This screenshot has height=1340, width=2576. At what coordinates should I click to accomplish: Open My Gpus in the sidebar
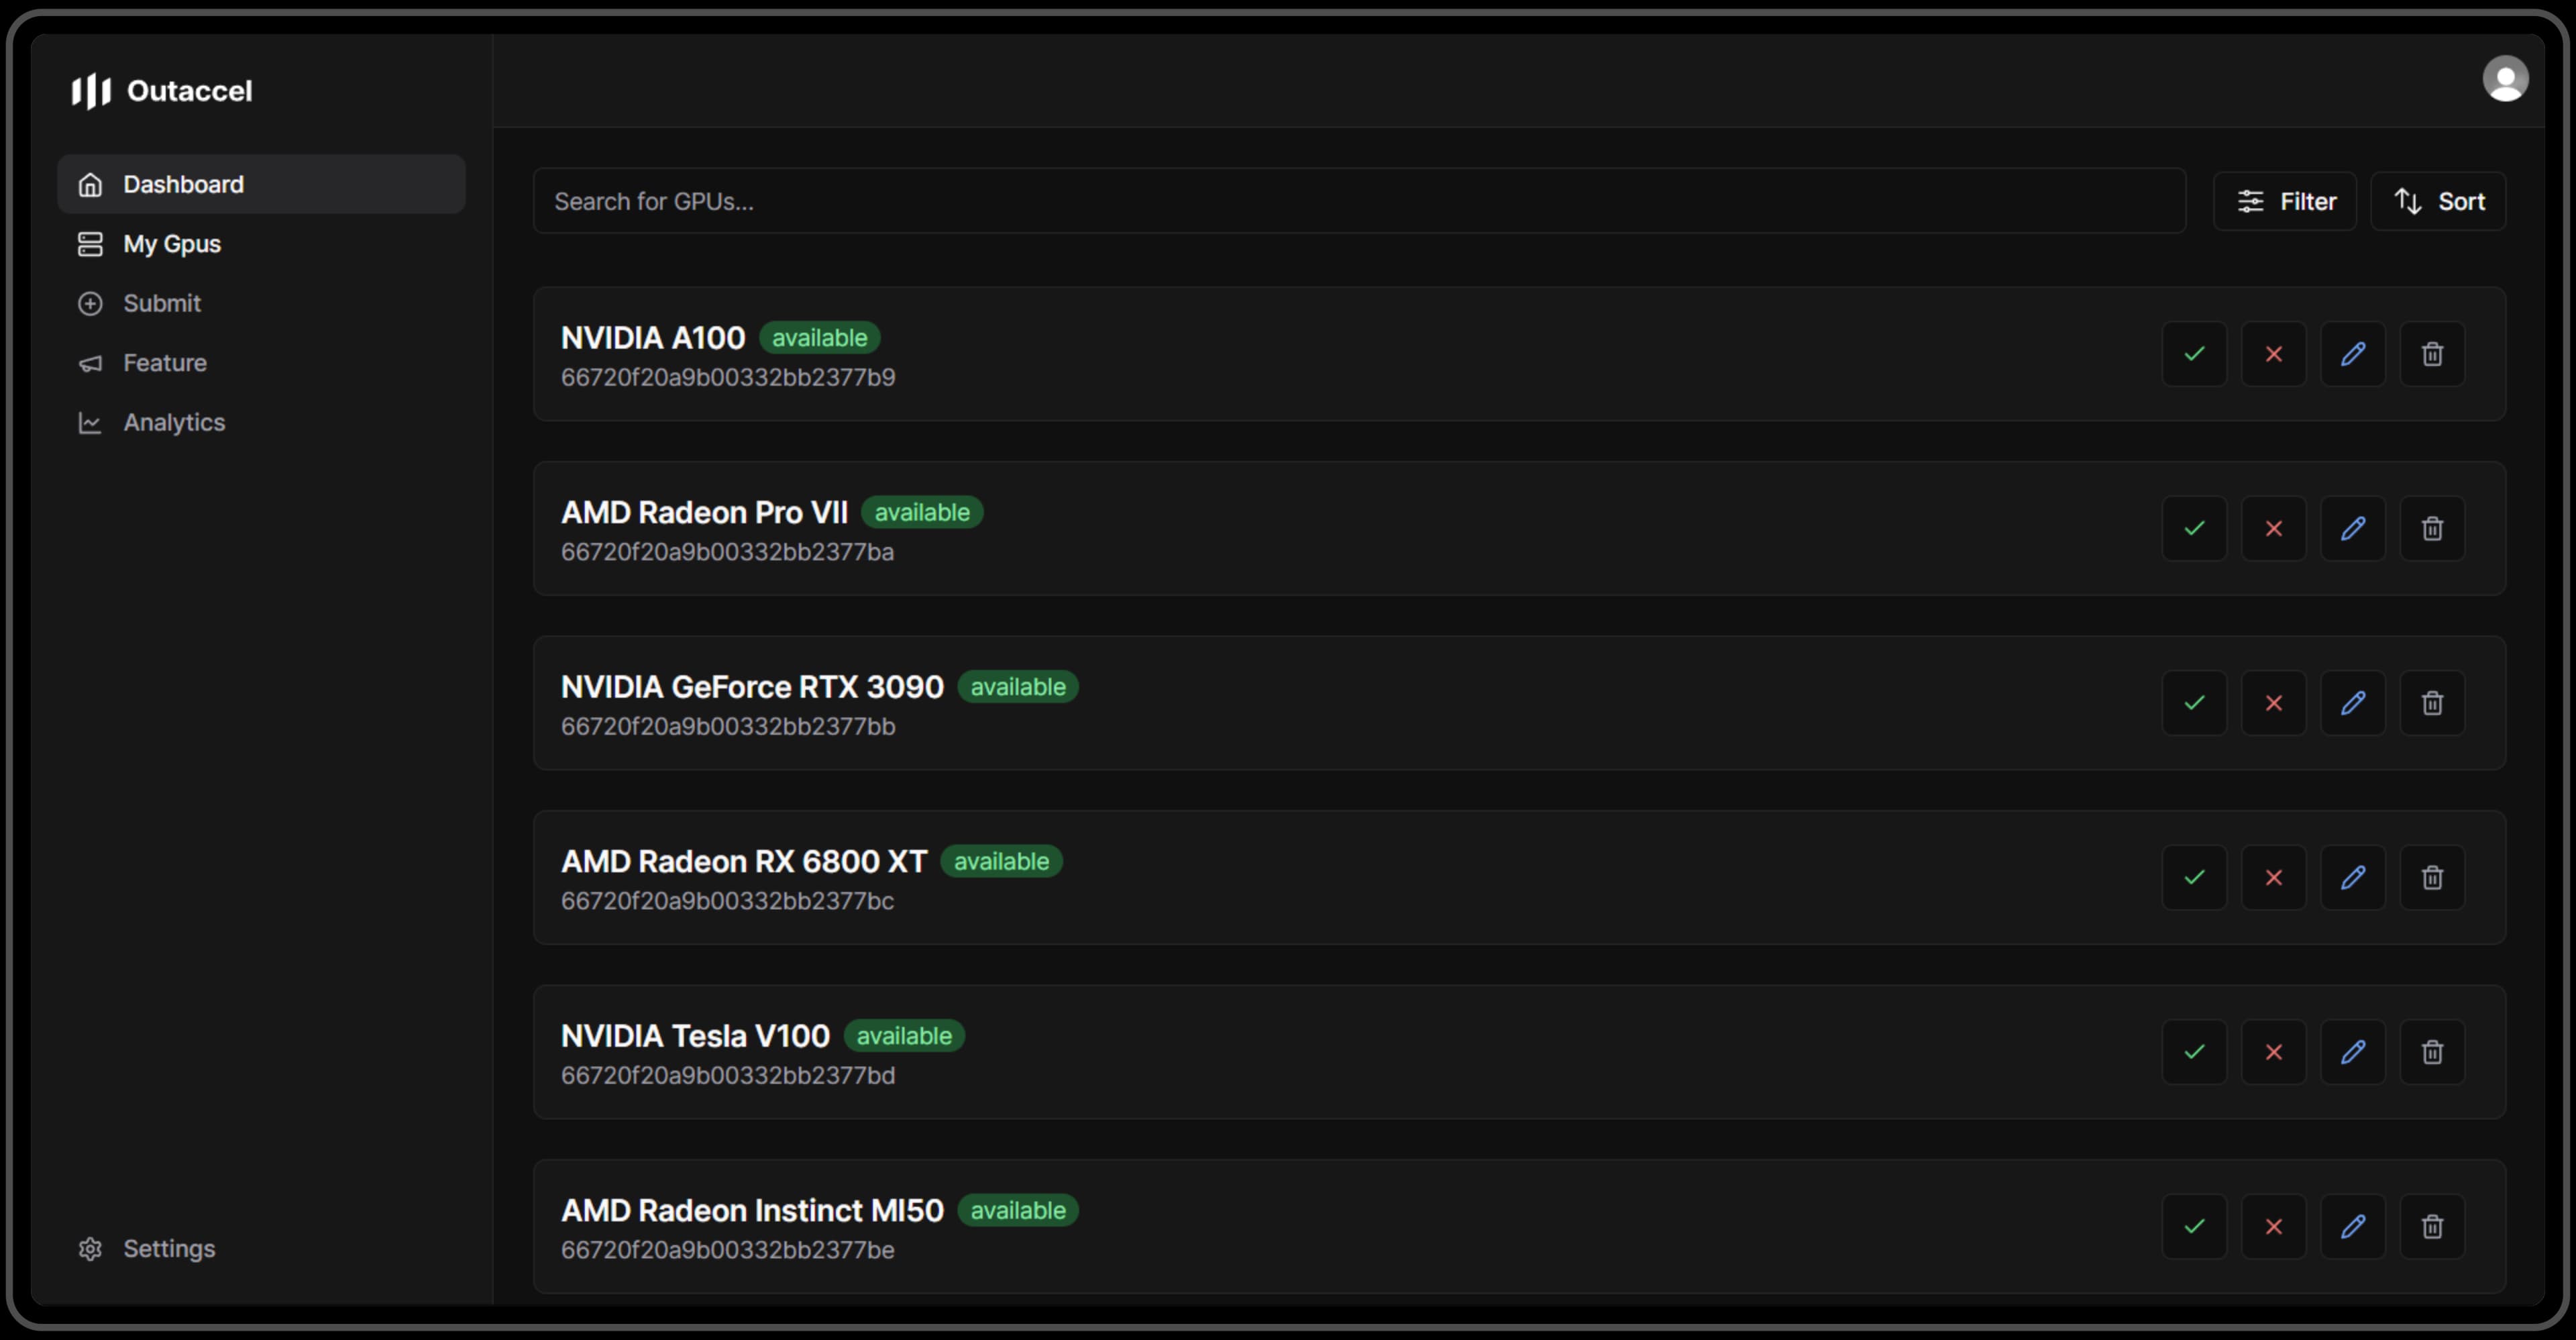click(261, 244)
